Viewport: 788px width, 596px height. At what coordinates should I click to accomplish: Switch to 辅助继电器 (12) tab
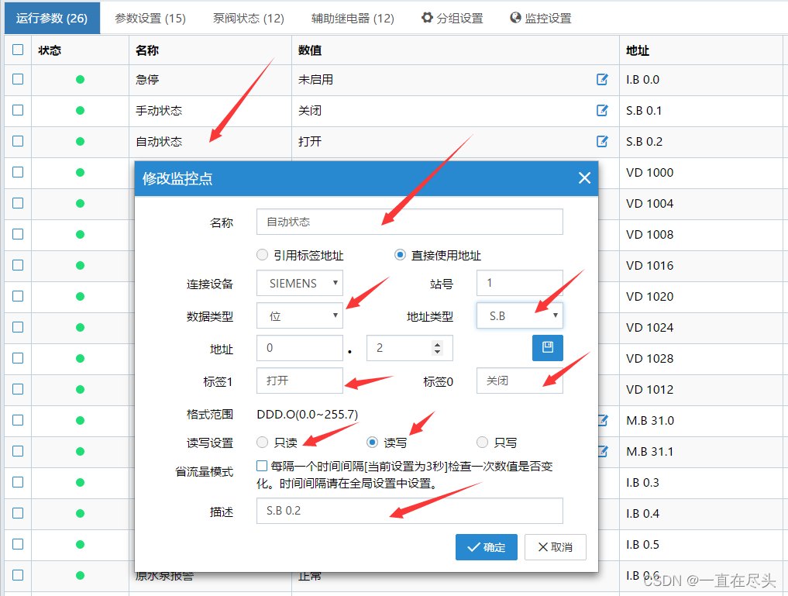coord(353,18)
